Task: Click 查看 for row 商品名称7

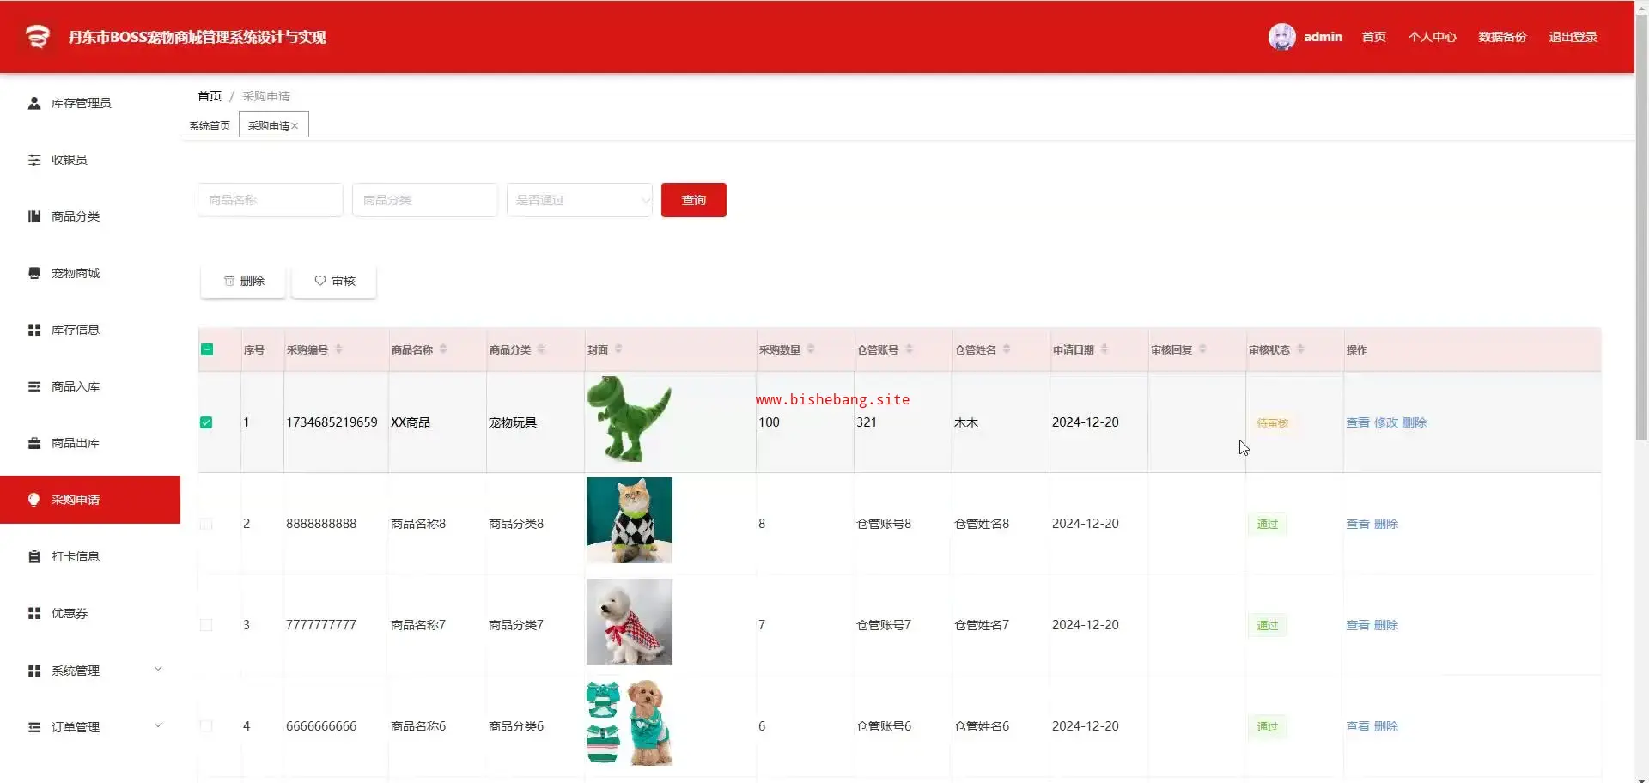Action: click(x=1358, y=625)
